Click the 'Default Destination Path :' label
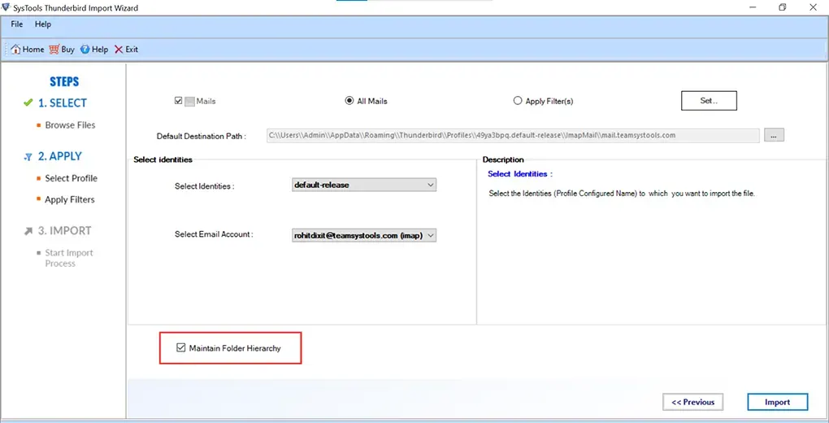The width and height of the screenshot is (829, 423). click(x=202, y=136)
